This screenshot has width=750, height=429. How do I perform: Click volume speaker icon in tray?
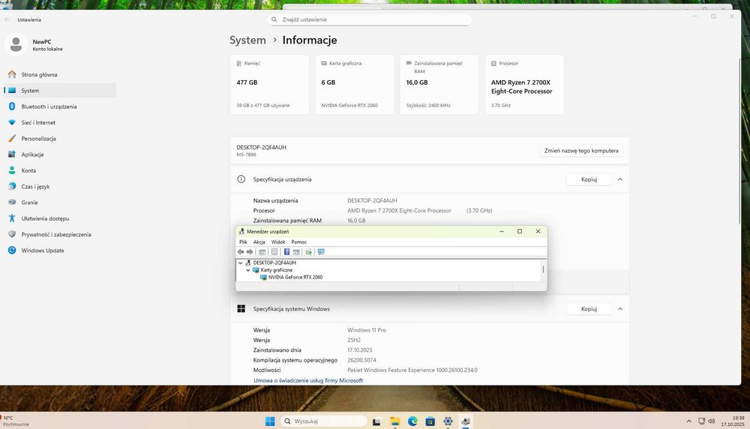[711, 421]
